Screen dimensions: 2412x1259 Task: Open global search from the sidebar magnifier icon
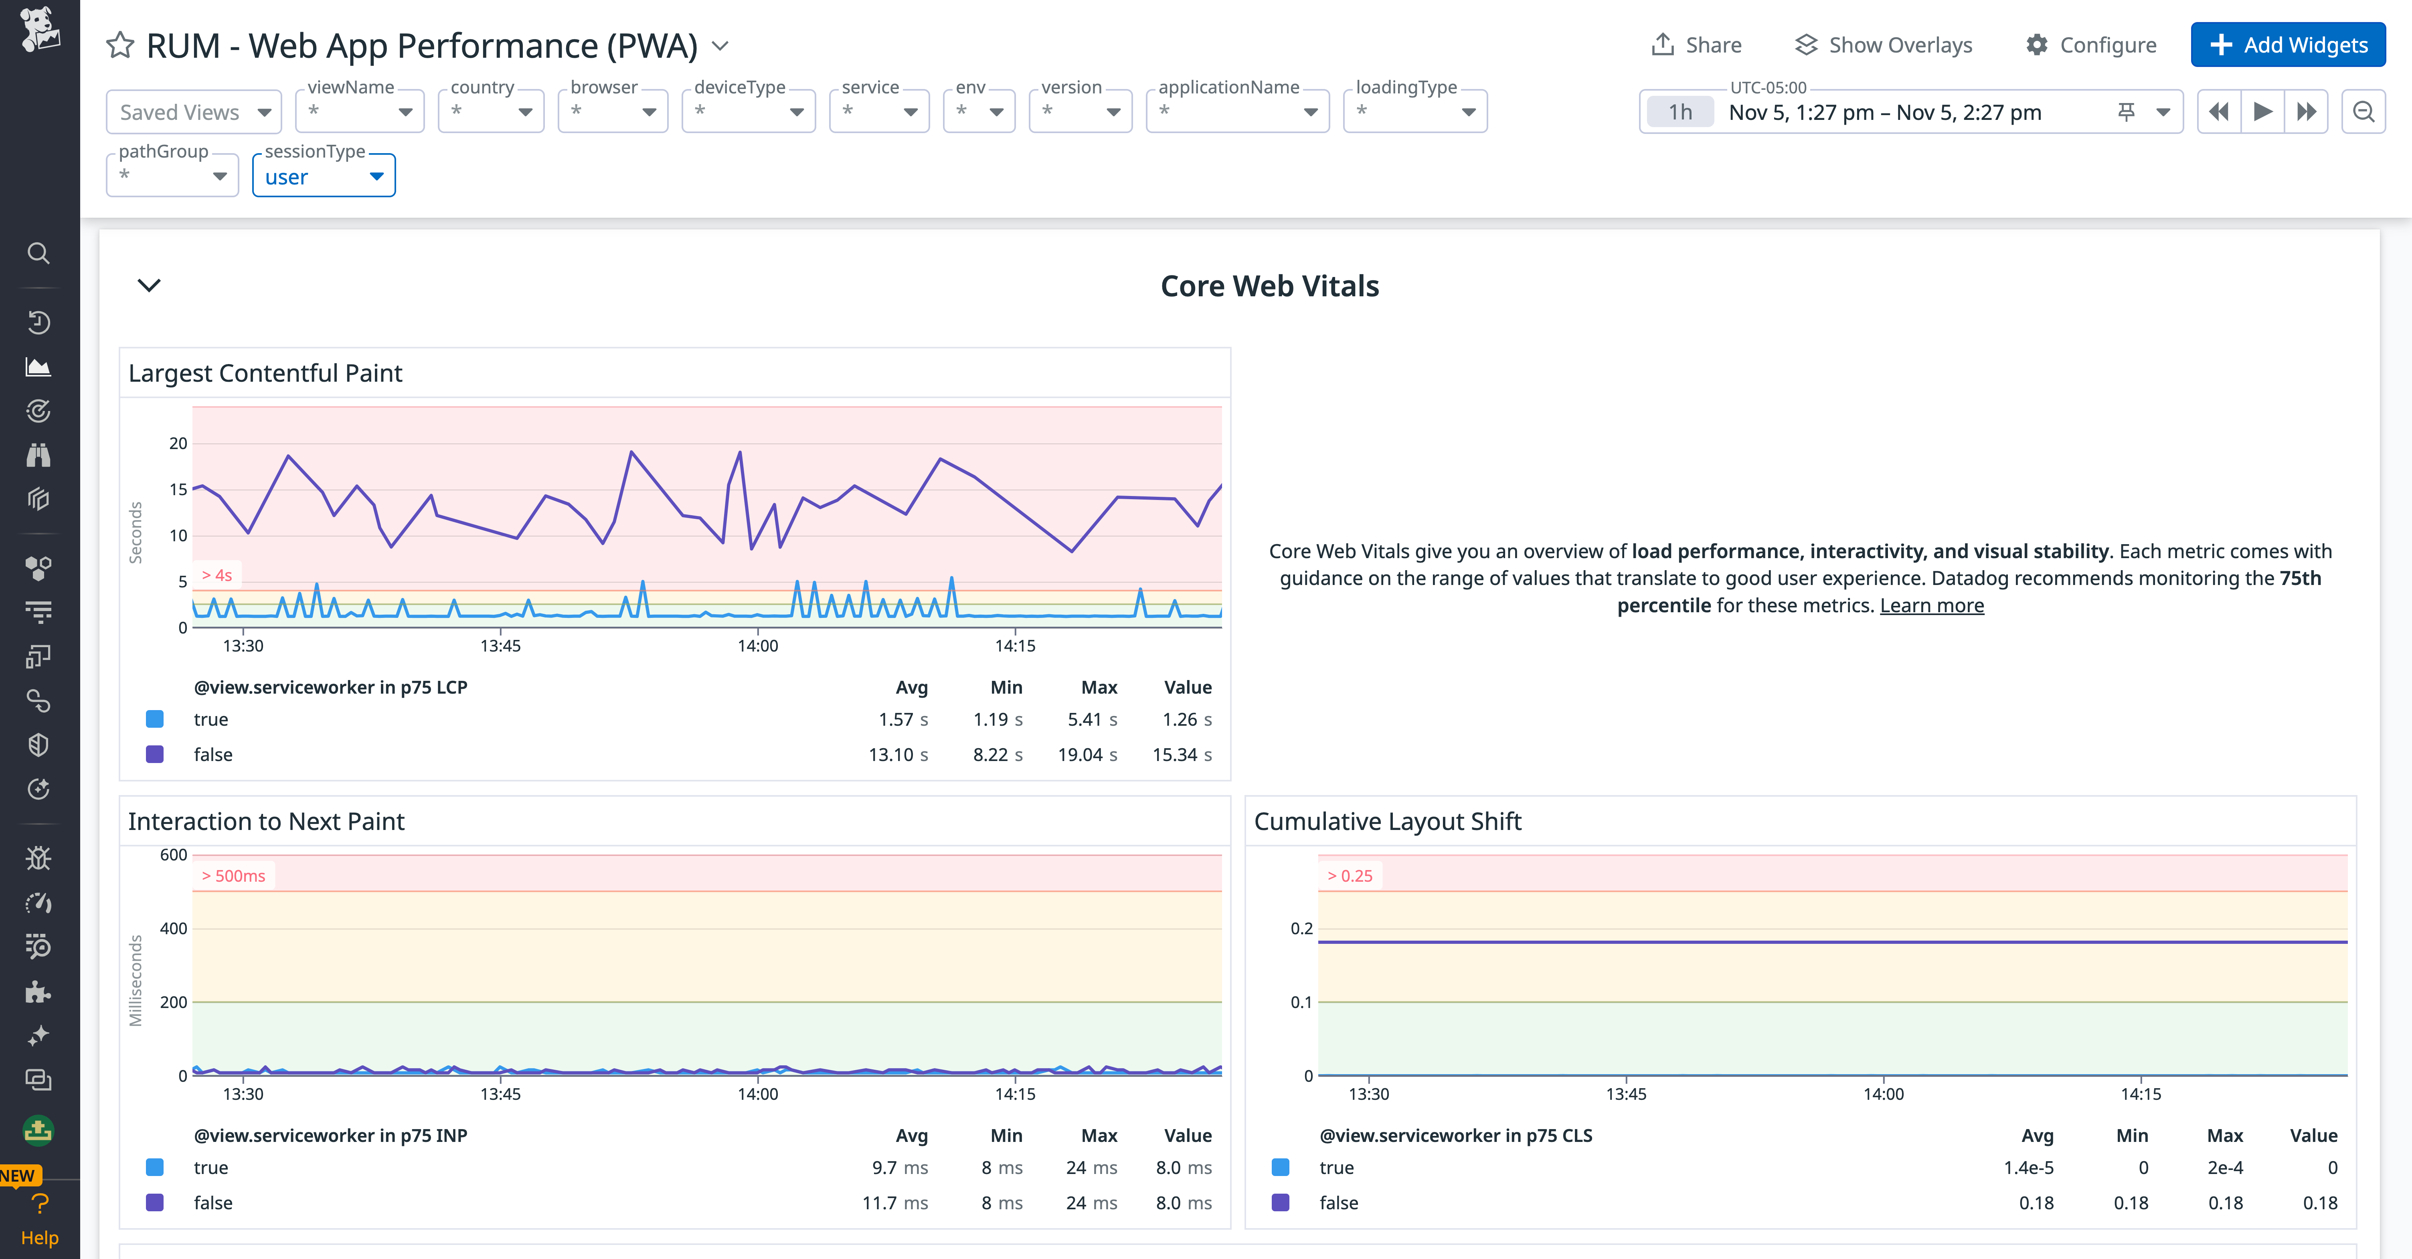click(x=38, y=253)
